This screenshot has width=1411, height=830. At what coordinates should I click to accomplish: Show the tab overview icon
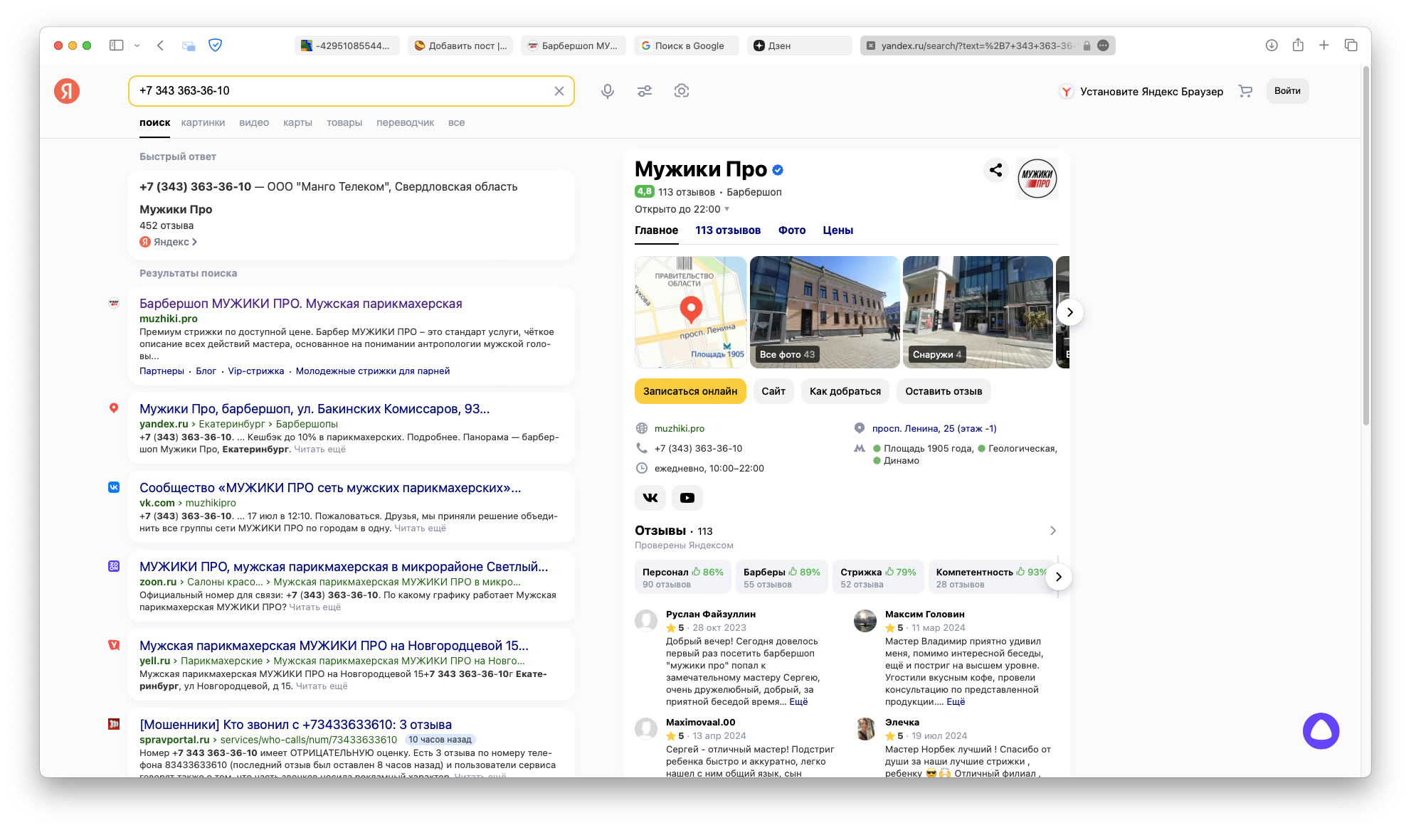pyautogui.click(x=1351, y=46)
